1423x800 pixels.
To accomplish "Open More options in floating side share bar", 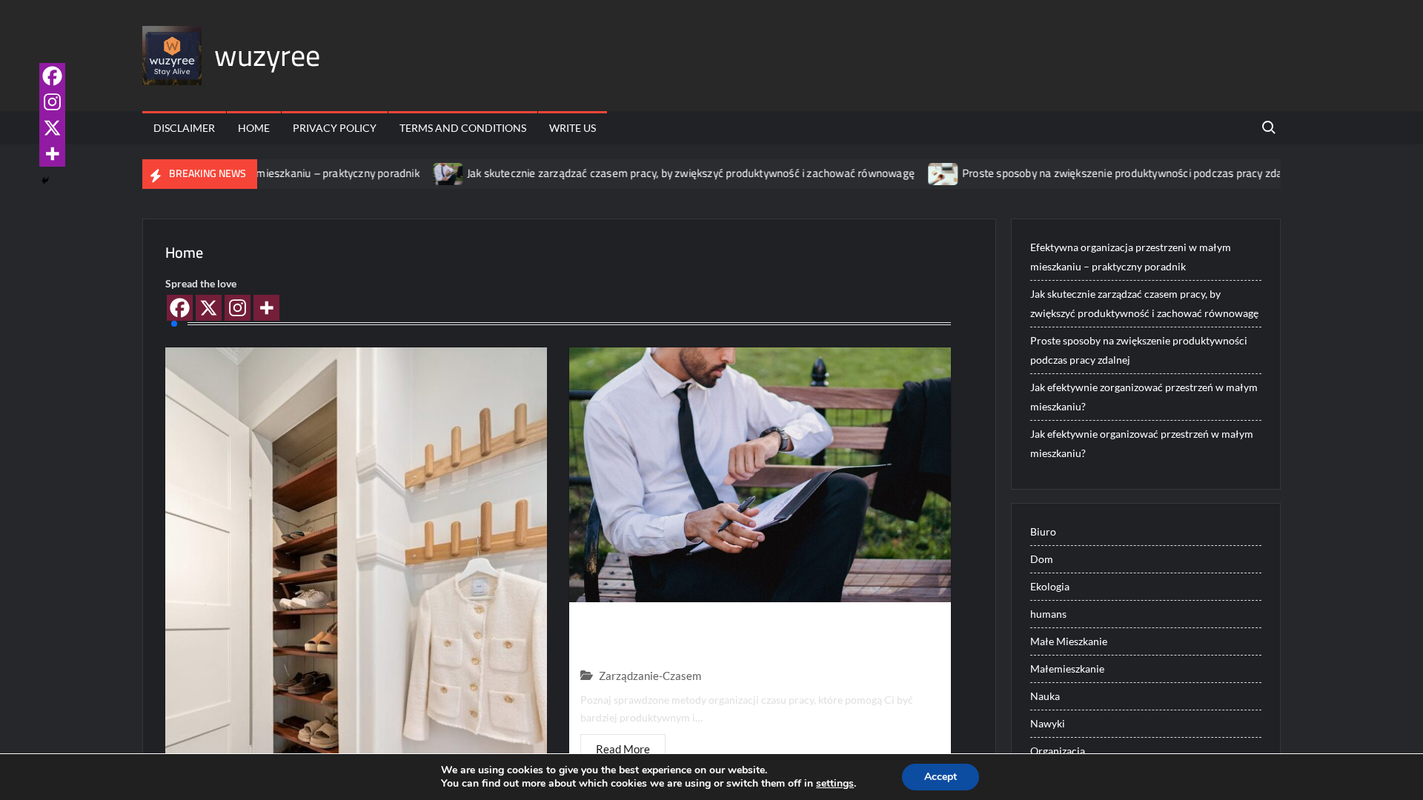I will 52,153.
